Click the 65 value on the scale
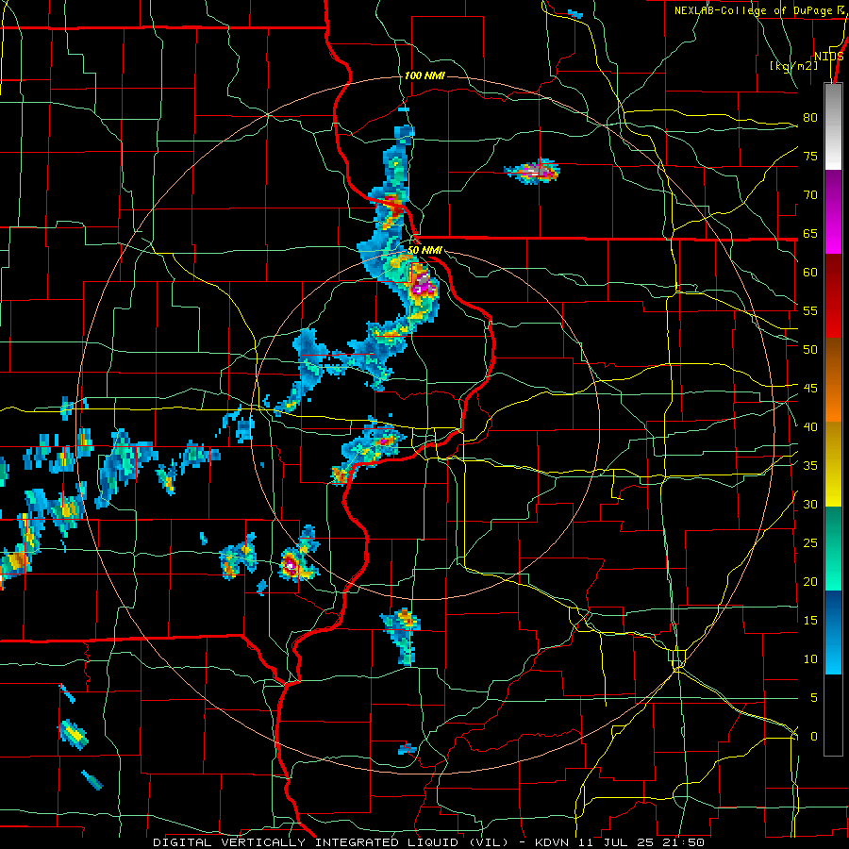This screenshot has height=849, width=849. 810,233
